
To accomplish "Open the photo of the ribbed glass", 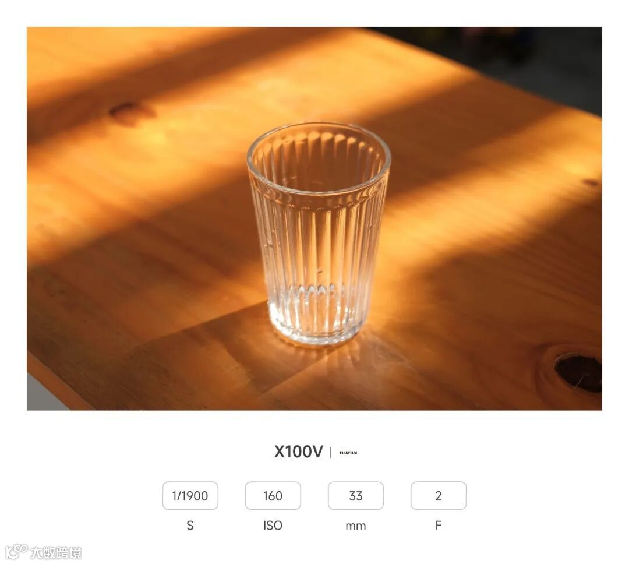I will tap(314, 218).
